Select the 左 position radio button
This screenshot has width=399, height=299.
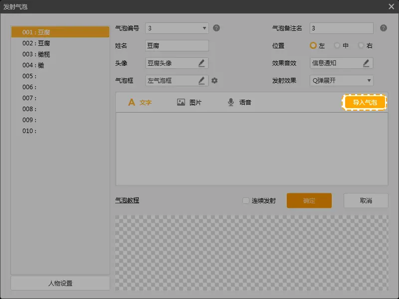tap(313, 45)
